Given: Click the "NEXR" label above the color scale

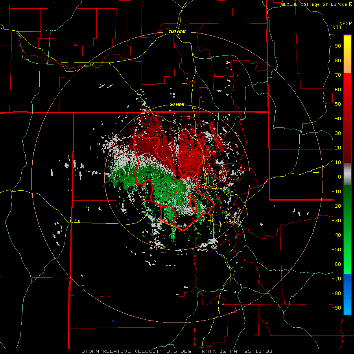Looking at the screenshot, I should point(345,24).
